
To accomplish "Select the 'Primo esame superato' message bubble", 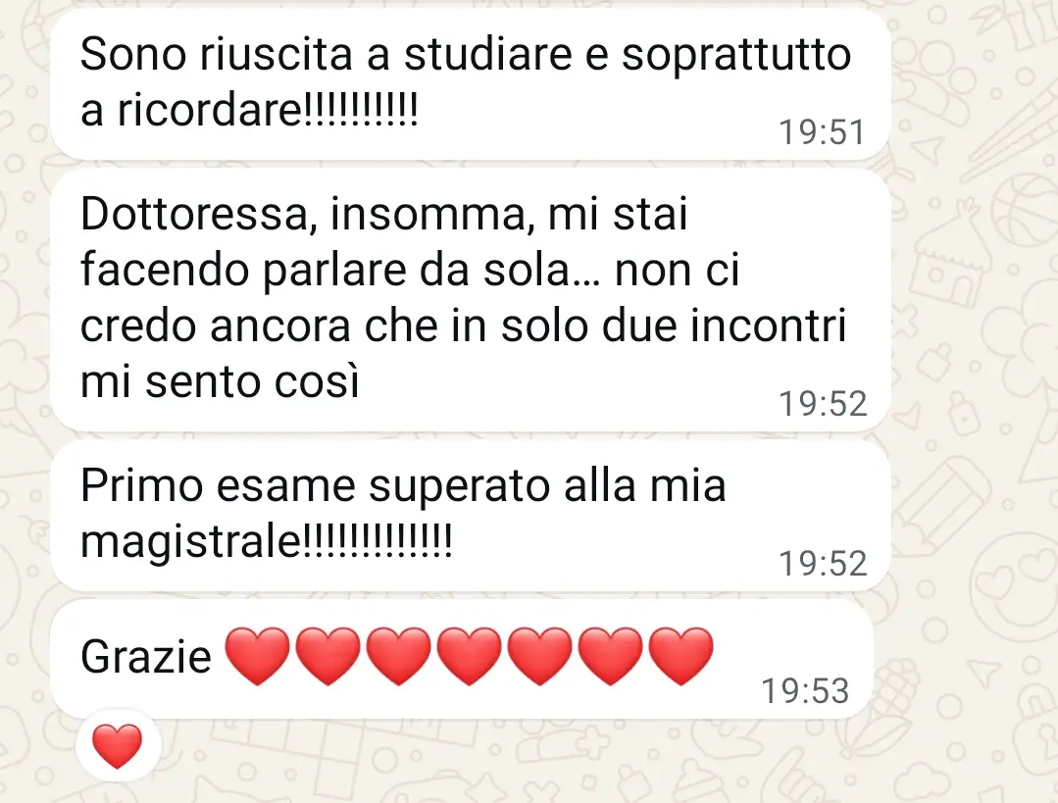I will pyautogui.click(x=471, y=516).
